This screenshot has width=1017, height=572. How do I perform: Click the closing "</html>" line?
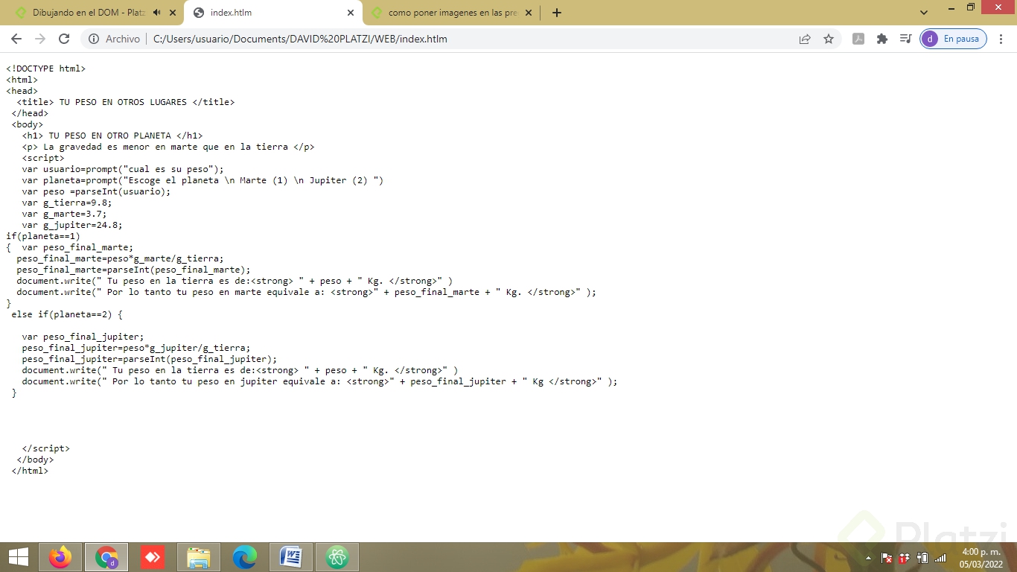tap(30, 471)
